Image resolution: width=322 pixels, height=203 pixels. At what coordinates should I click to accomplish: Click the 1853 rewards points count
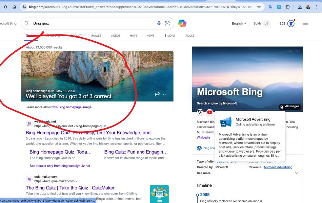(x=282, y=23)
